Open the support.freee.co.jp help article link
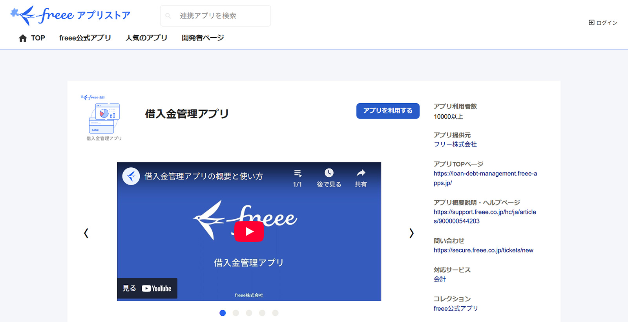The width and height of the screenshot is (628, 322). 485,216
